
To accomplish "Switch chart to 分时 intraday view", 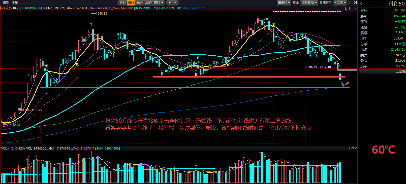I will point(122,3).
